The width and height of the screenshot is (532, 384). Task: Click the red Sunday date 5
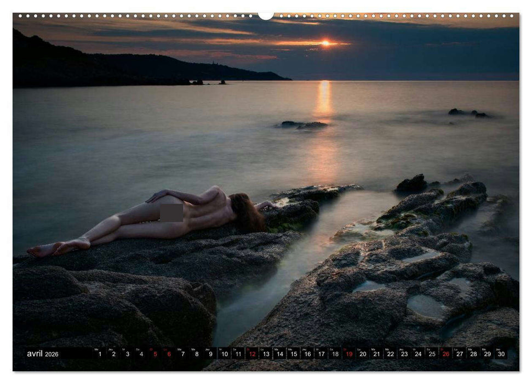pyautogui.click(x=155, y=354)
